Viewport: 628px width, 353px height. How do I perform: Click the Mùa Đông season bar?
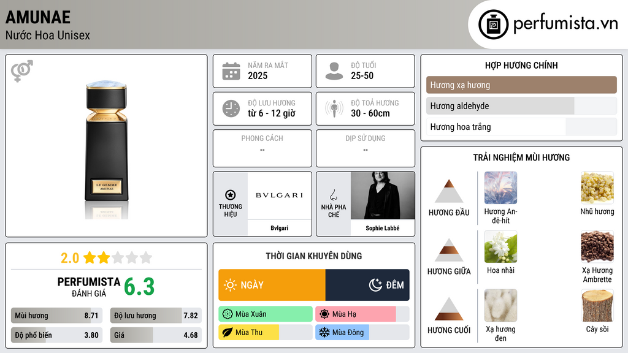click(x=362, y=333)
